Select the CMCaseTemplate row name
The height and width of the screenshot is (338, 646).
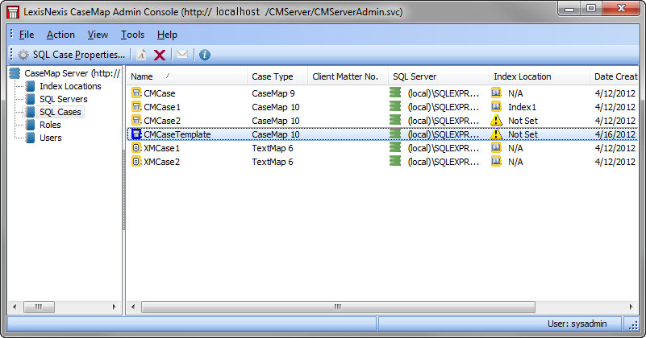click(177, 134)
